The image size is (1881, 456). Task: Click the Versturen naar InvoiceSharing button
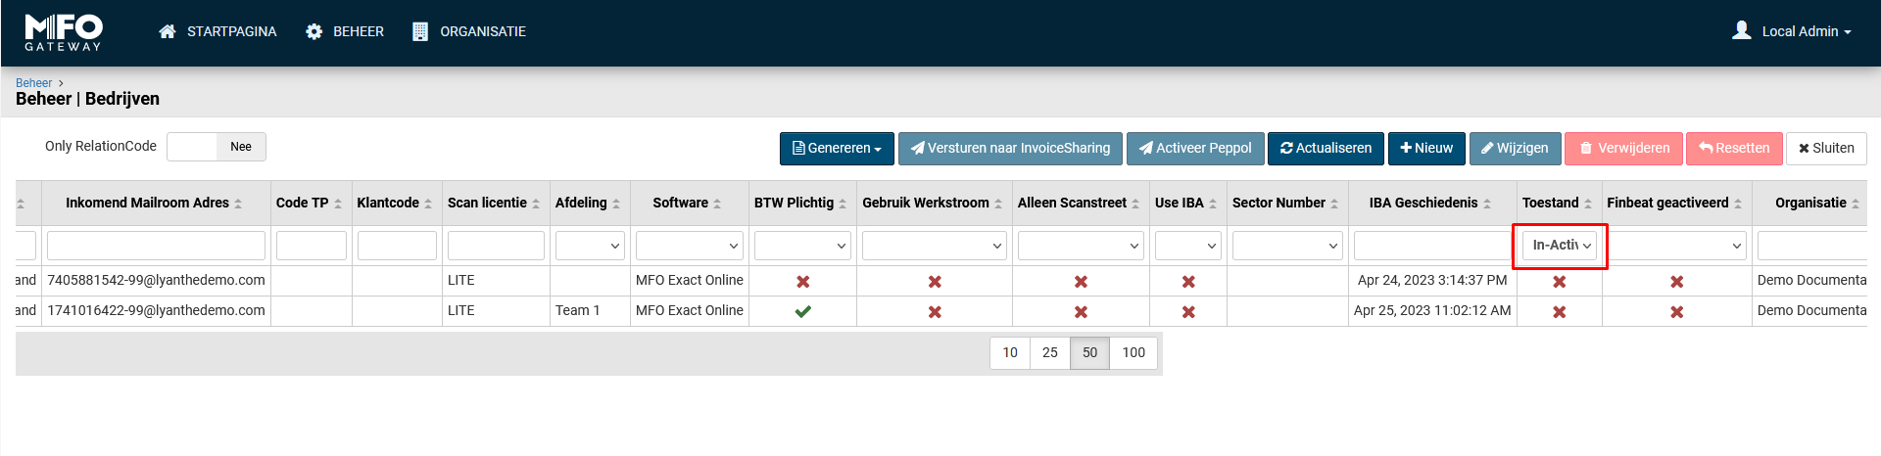pyautogui.click(x=1010, y=148)
